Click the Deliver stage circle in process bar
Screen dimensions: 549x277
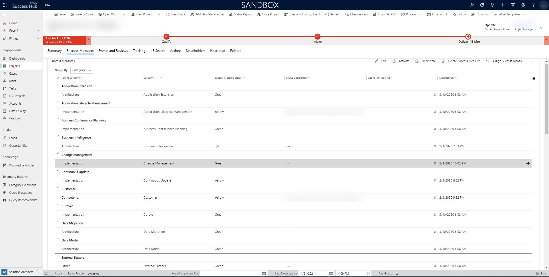click(x=468, y=36)
